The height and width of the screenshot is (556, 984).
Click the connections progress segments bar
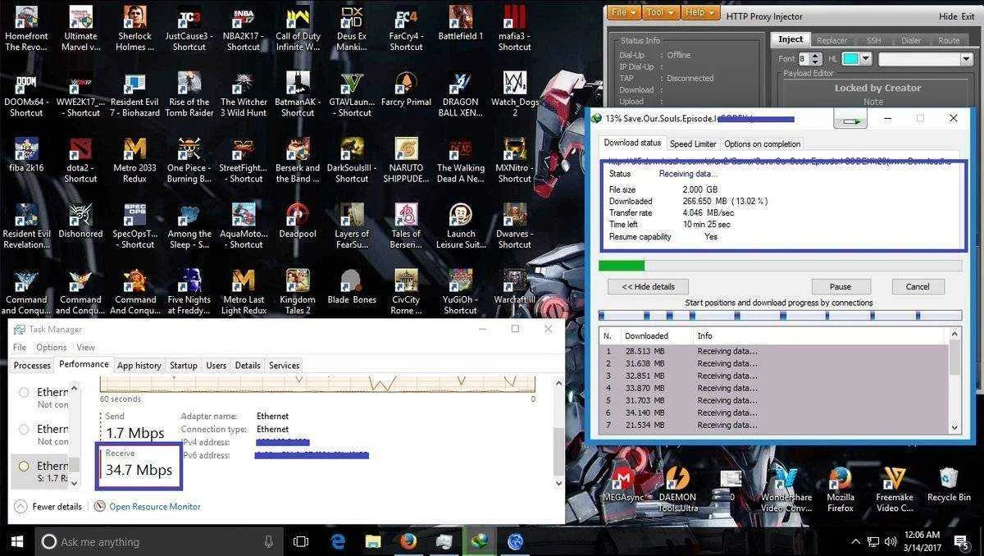(780, 316)
